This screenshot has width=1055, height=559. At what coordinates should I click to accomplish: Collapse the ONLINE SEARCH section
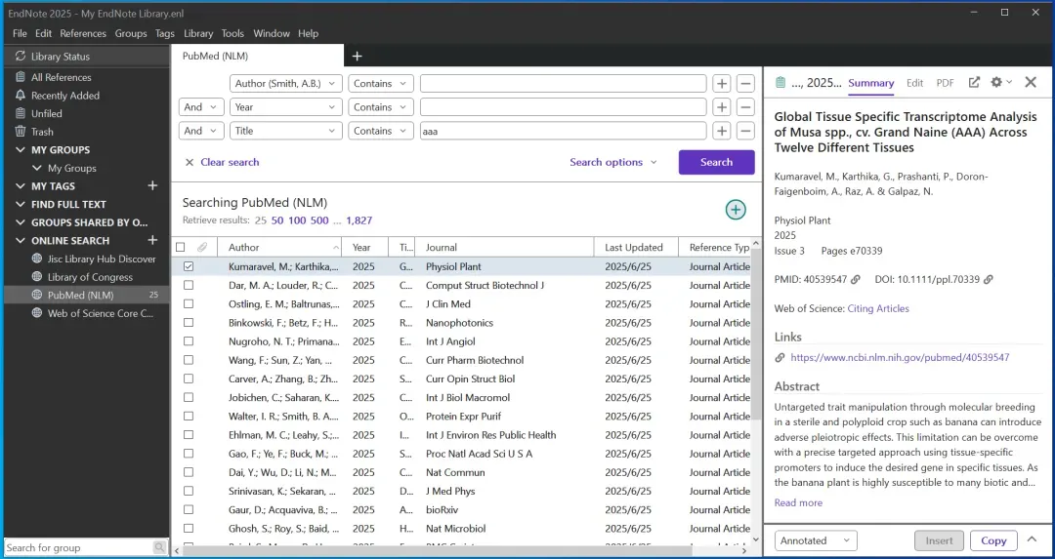(x=21, y=241)
